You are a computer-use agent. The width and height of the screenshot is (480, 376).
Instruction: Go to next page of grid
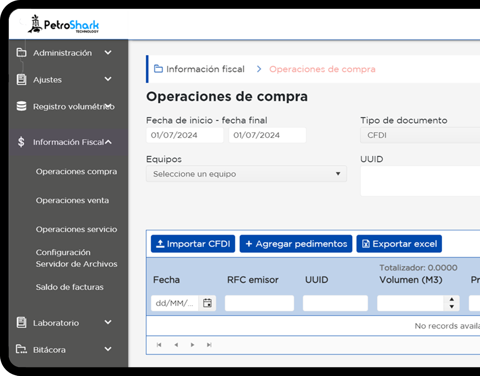192,345
